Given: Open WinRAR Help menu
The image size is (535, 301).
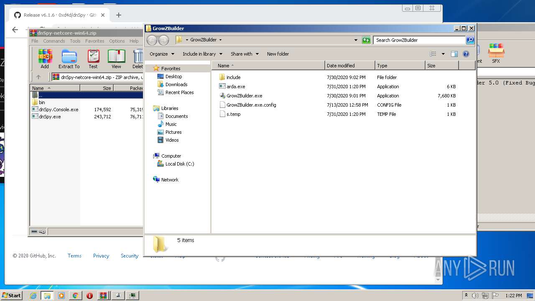Looking at the screenshot, I should [134, 41].
